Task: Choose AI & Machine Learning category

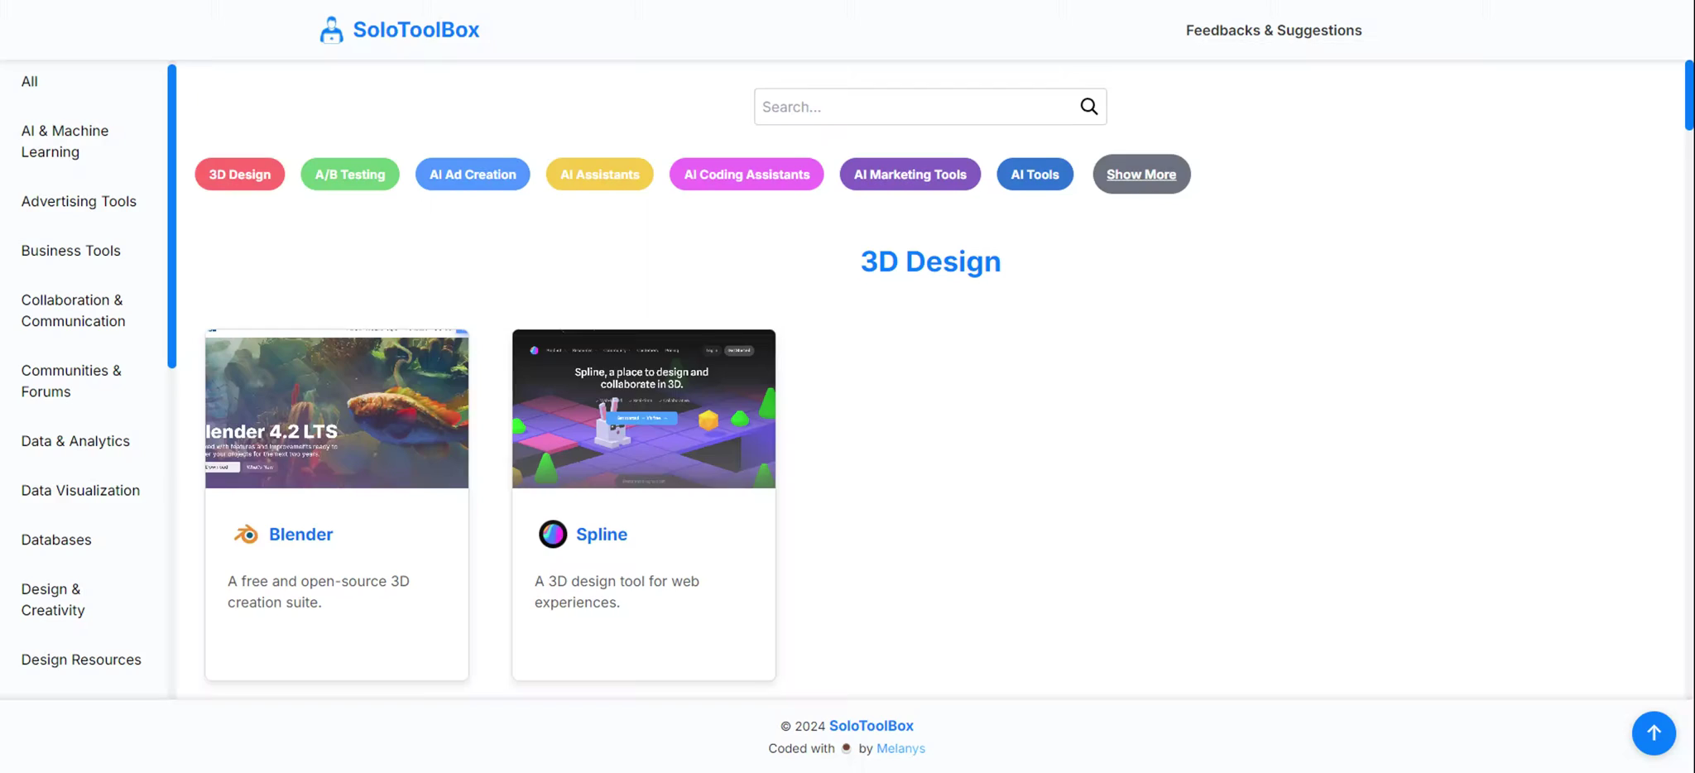Action: (x=65, y=142)
